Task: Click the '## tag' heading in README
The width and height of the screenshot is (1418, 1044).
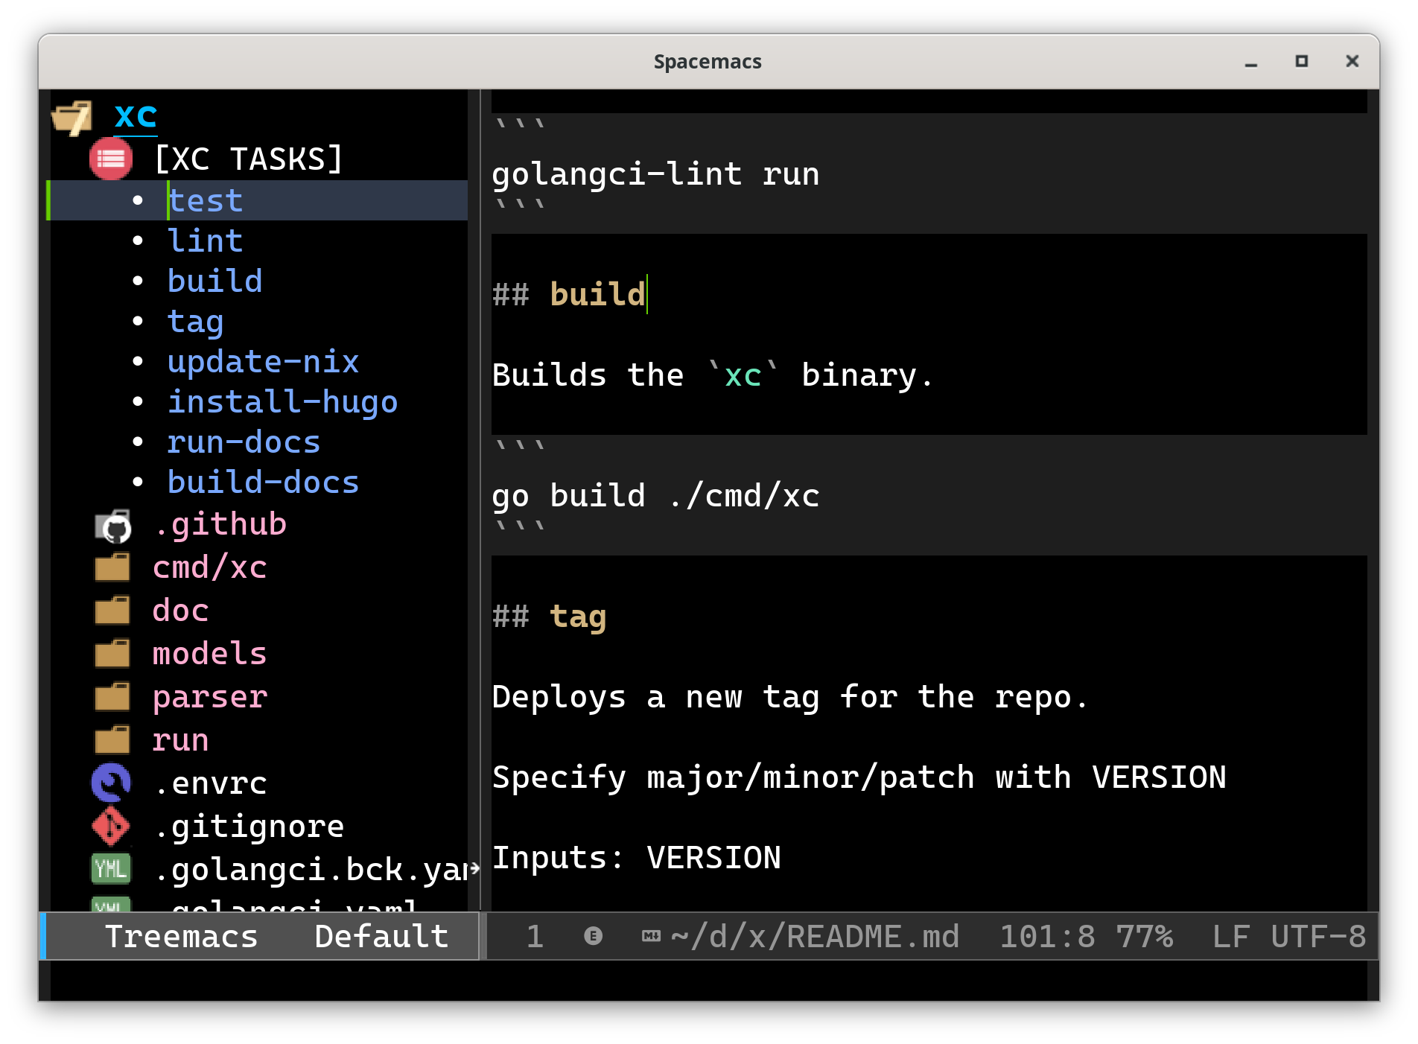Action: pos(550,617)
